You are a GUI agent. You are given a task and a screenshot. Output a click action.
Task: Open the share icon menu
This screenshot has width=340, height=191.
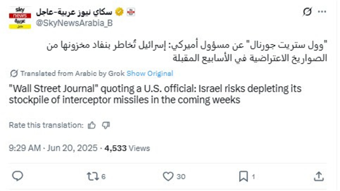[318, 176]
